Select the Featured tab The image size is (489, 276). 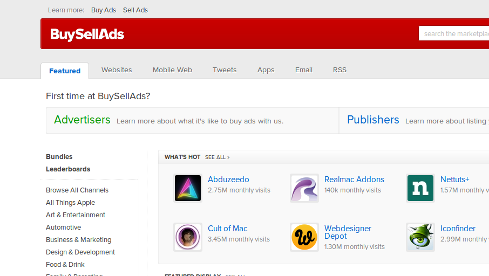65,71
